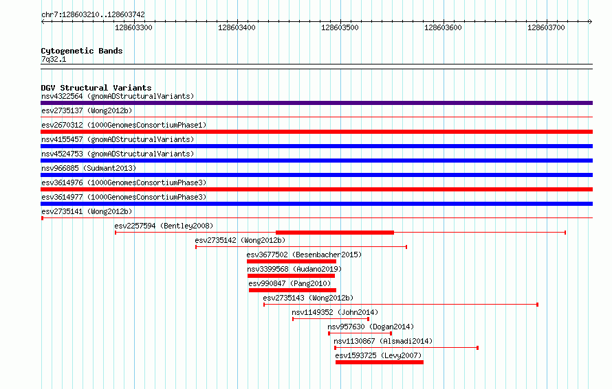
Task: Click the left arrow end of ruler
Action: tap(43, 21)
